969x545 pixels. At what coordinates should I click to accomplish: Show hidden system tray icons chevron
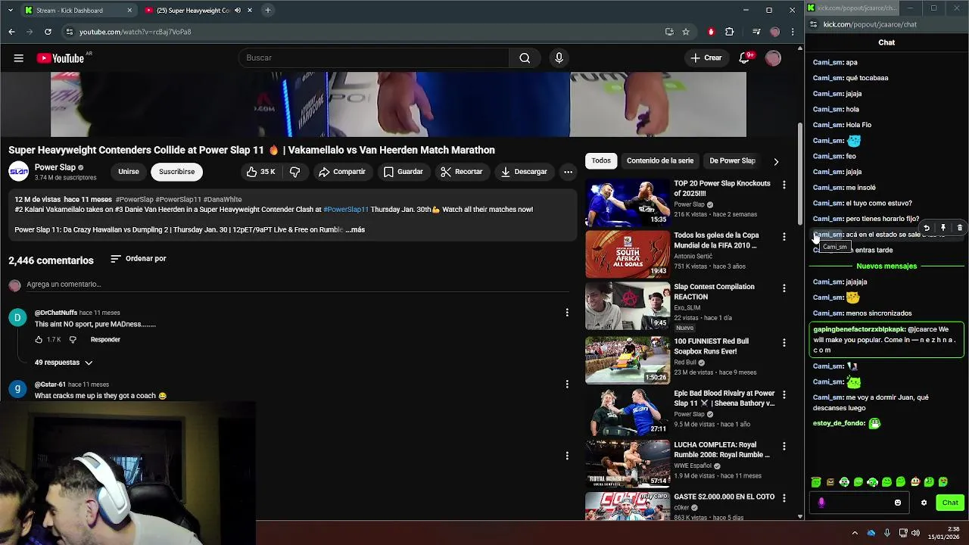[x=855, y=533]
